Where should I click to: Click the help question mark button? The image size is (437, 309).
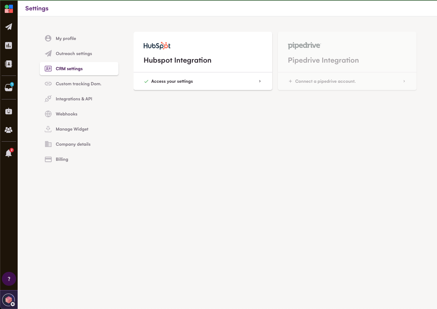tap(9, 279)
